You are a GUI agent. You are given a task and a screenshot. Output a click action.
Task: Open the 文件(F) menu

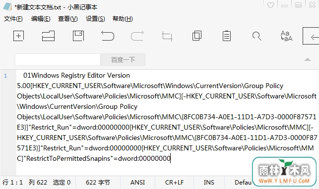pyautogui.click(x=13, y=19)
